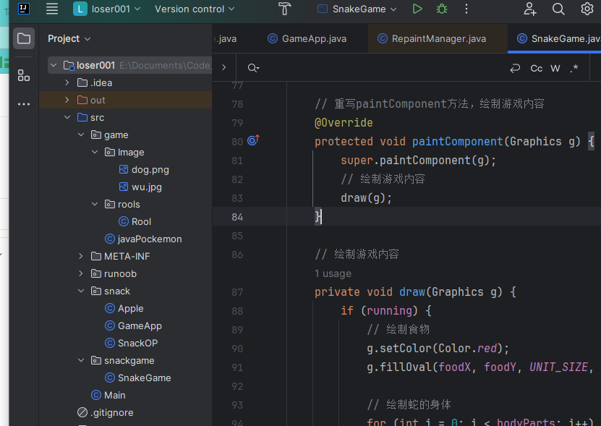
Task: Open IDE settings gear
Action: click(587, 9)
